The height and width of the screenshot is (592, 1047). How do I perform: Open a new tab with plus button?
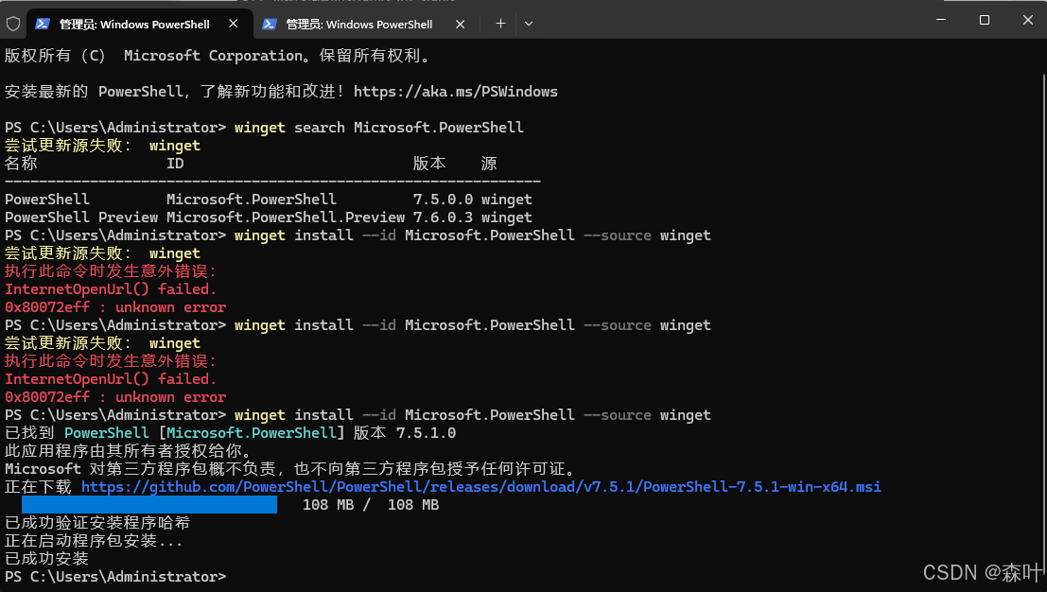[500, 24]
